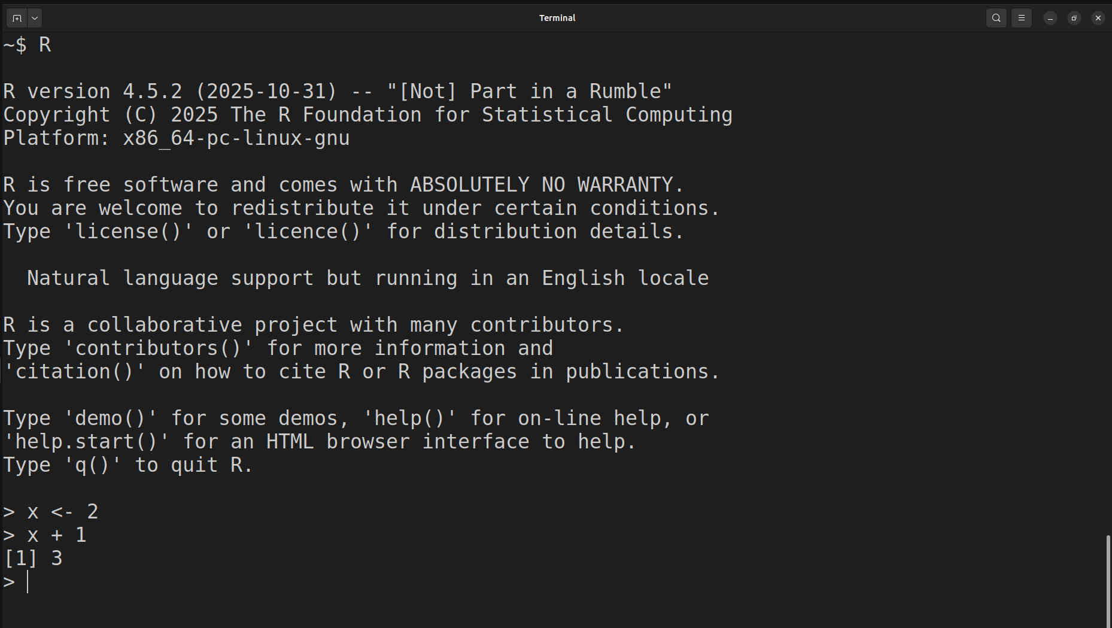
Task: Restore down the Terminal window
Action: 1074,18
